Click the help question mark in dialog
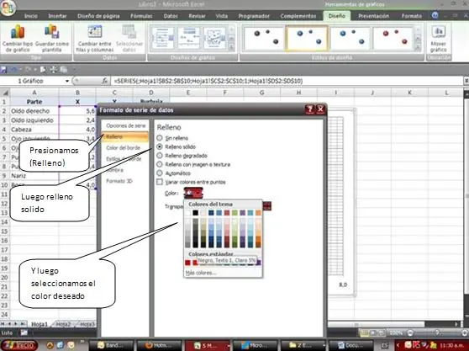The image size is (469, 351). (310, 109)
